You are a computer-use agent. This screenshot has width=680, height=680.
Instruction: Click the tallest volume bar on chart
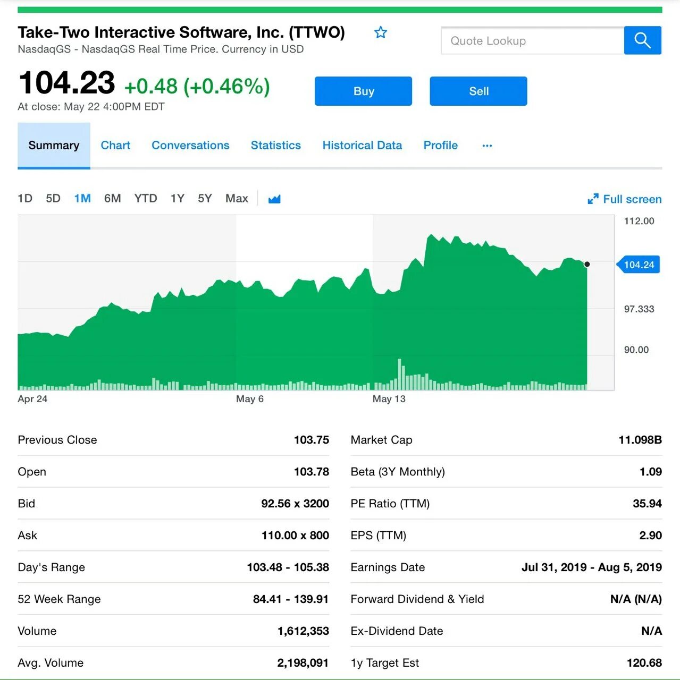[x=399, y=375]
